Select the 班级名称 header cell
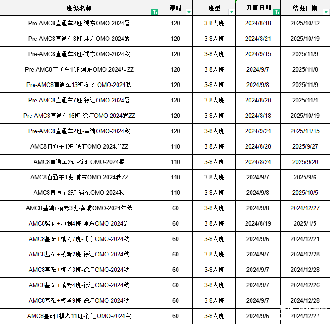Viewport: 330px width, 324px height. pyautogui.click(x=79, y=8)
